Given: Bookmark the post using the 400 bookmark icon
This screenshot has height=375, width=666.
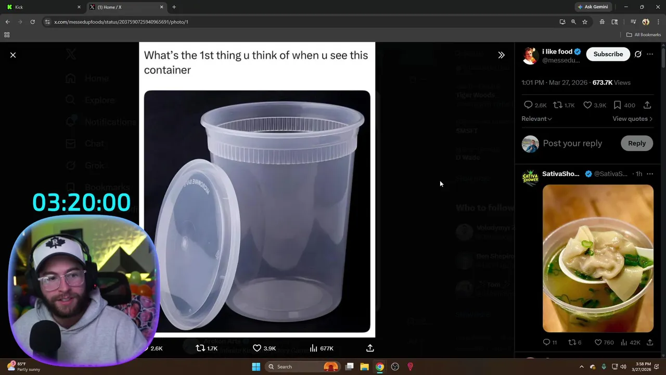Looking at the screenshot, I should point(617,105).
